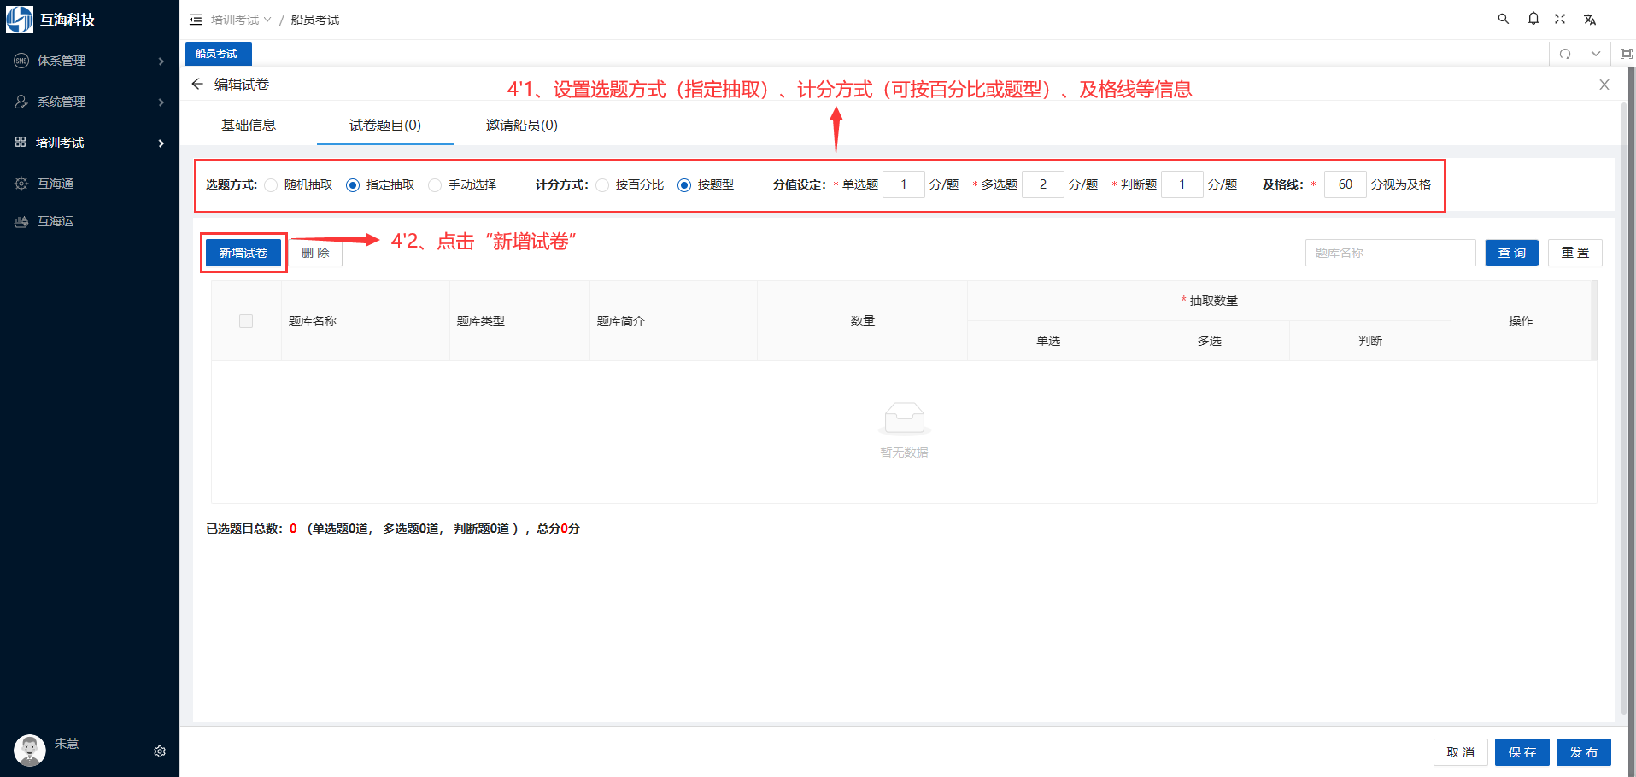Open the notification bell icon
Viewport: 1636px width, 777px height.
1533,19
